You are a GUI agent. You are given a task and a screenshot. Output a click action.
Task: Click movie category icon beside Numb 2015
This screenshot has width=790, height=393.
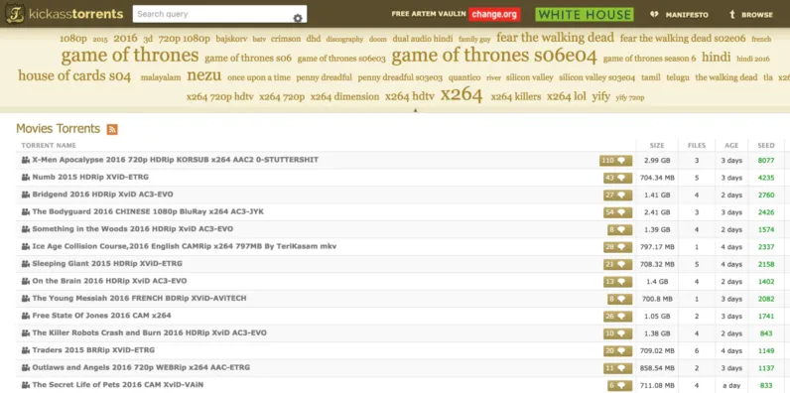pyautogui.click(x=26, y=178)
